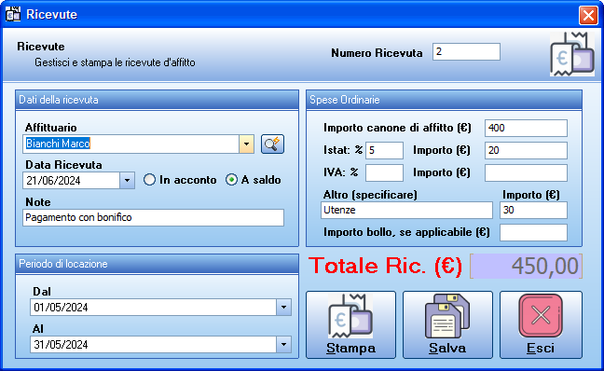Click the Istat percentage field
Image resolution: width=604 pixels, height=371 pixels.
coord(384,150)
